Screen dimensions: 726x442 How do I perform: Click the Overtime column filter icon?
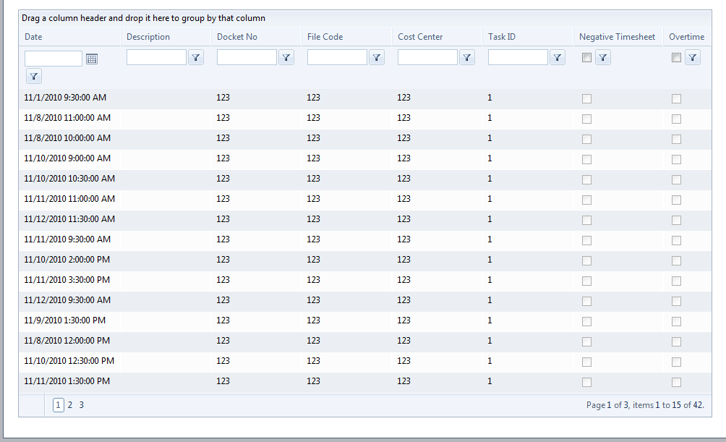693,58
